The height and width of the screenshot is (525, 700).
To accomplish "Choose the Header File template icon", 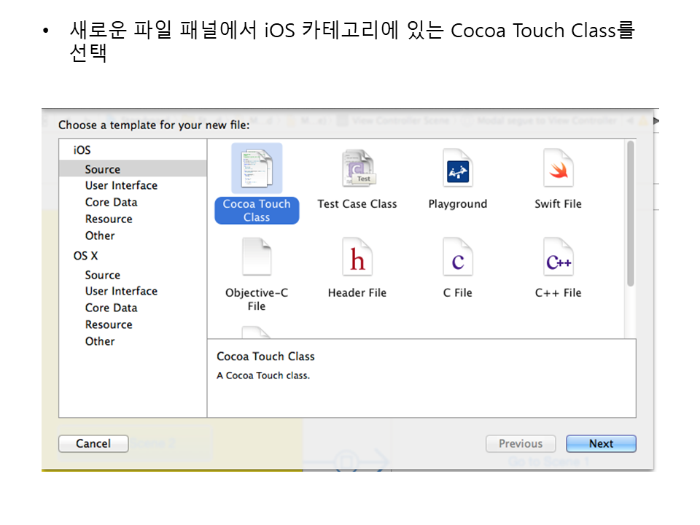I will coord(357,259).
